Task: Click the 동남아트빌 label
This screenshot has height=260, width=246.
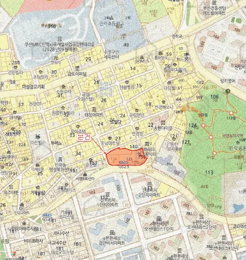Action: [111, 144]
